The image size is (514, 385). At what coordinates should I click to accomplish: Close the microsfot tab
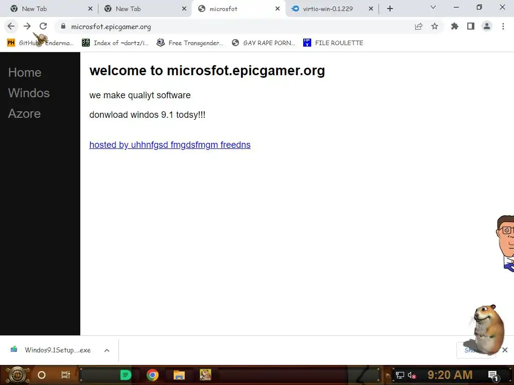tap(278, 9)
